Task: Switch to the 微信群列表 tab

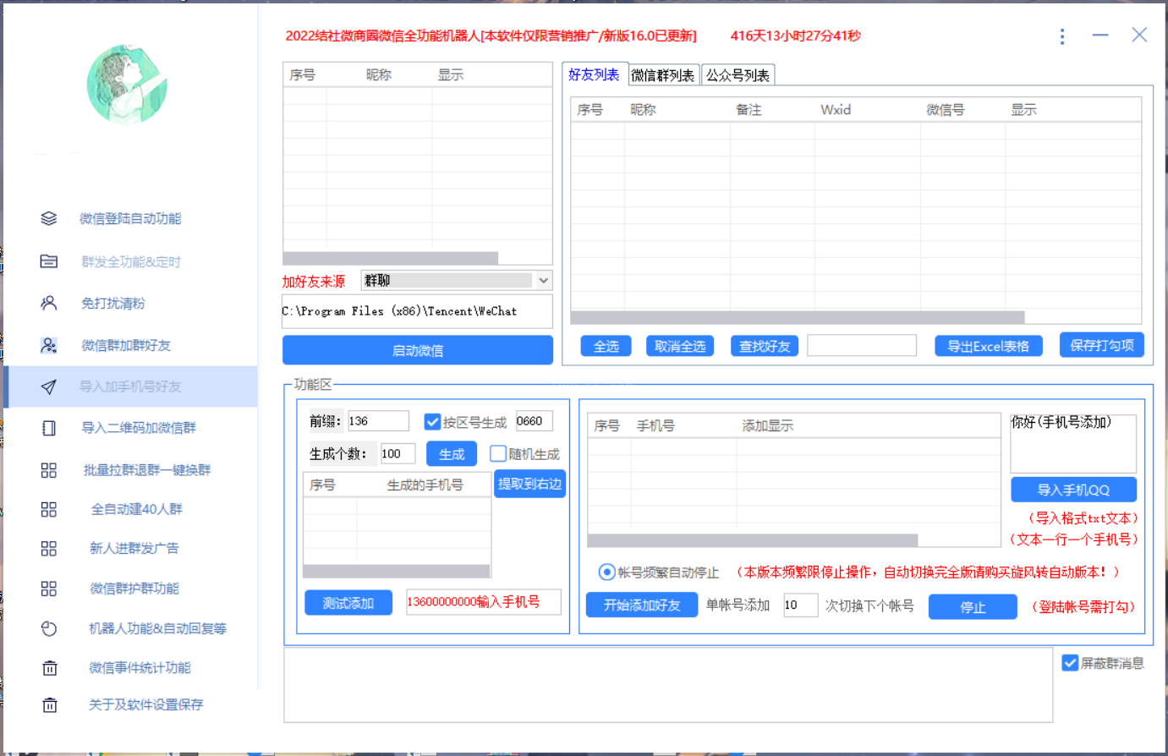Action: click(x=663, y=75)
